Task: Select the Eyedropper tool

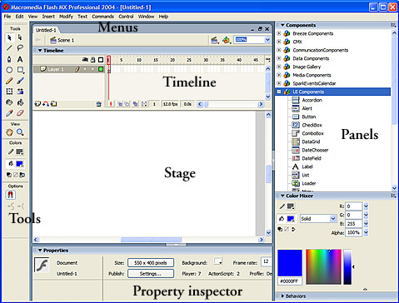Action: [9, 113]
